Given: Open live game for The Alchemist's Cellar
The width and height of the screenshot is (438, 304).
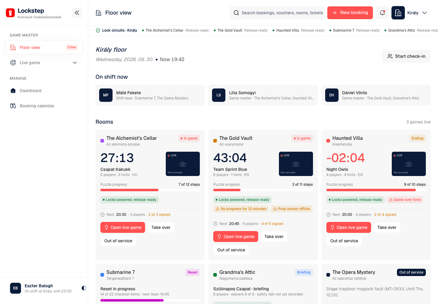Looking at the screenshot, I should coord(123,227).
